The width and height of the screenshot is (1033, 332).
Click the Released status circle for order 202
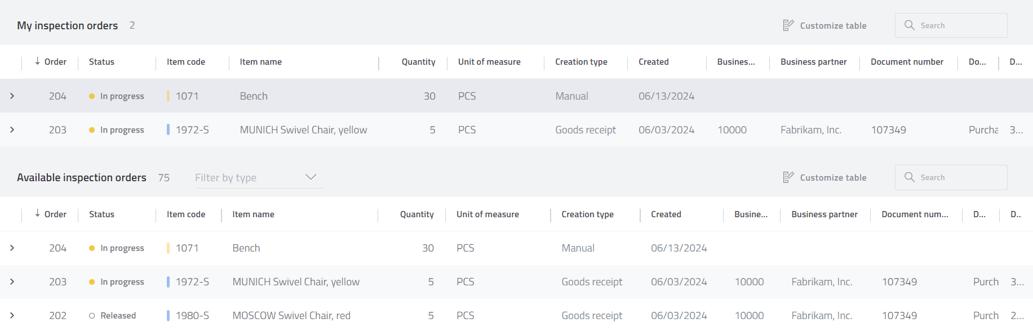coord(92,316)
